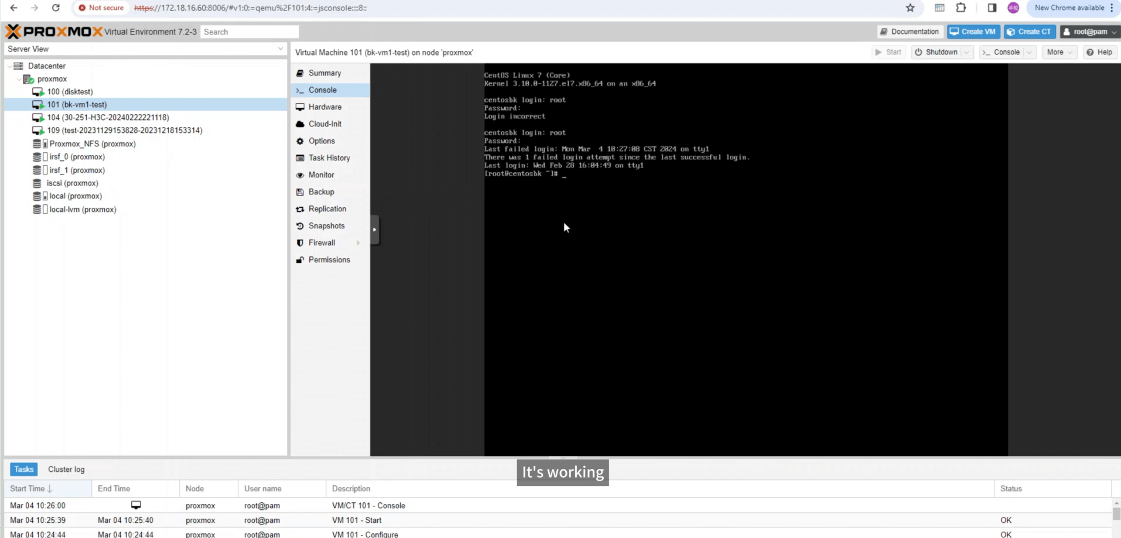The image size is (1121, 538).
Task: Open irsf_1 (proxmox) storage
Action: tap(77, 170)
